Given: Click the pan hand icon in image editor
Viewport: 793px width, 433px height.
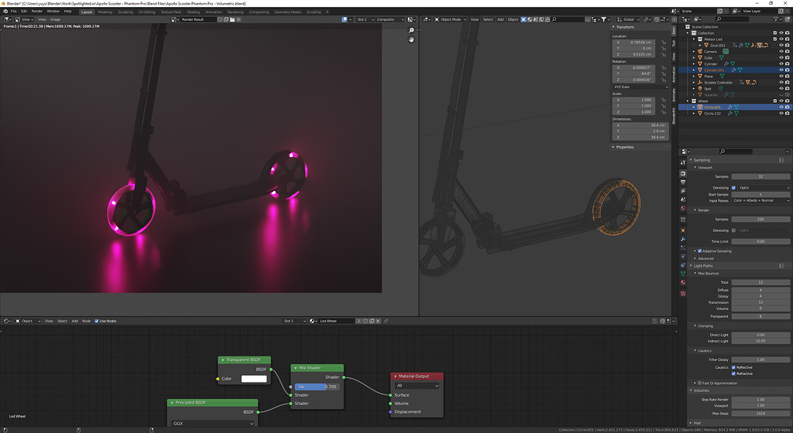Looking at the screenshot, I should pos(411,39).
